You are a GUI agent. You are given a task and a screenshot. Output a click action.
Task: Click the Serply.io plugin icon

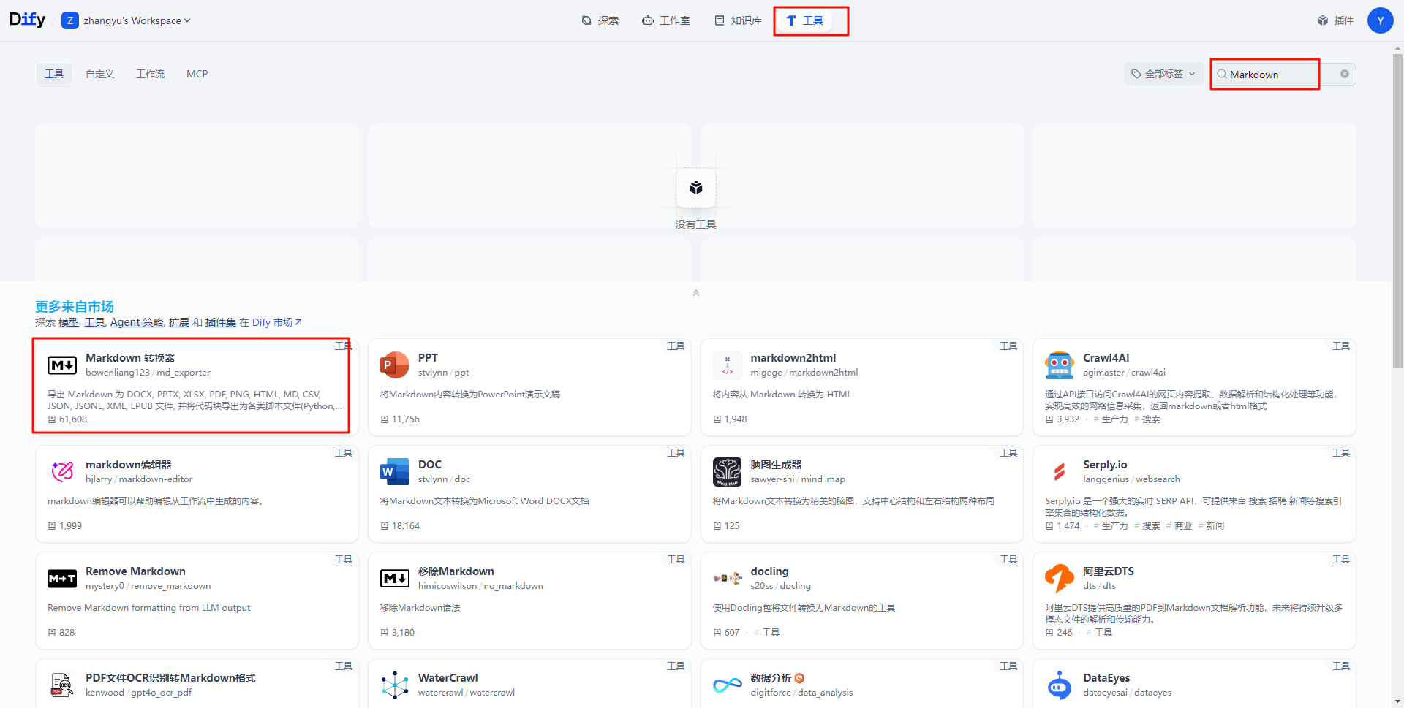coord(1060,471)
